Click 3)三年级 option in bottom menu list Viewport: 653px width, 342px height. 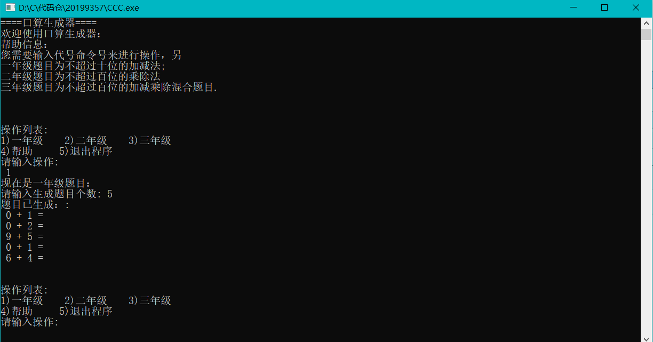(150, 300)
